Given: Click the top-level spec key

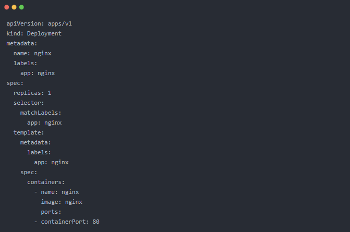Looking at the screenshot, I should click(15, 83).
